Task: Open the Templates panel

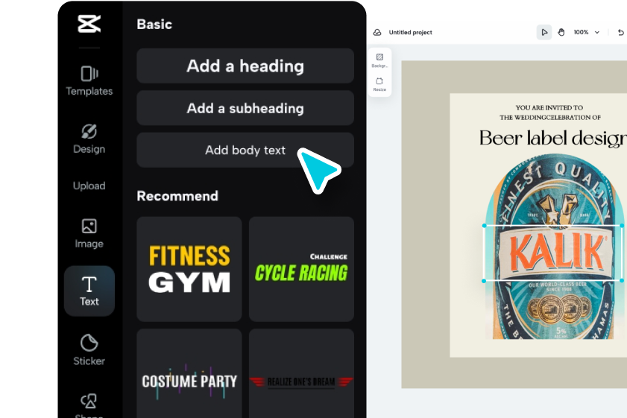Action: pyautogui.click(x=89, y=80)
